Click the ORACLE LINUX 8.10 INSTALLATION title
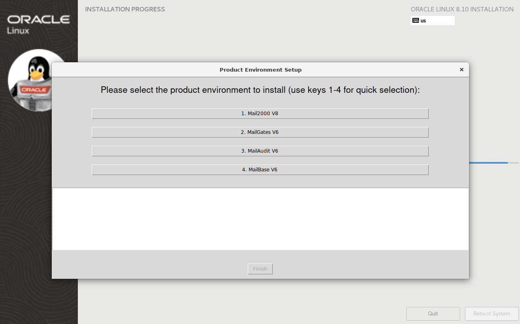The image size is (520, 324). [x=462, y=9]
